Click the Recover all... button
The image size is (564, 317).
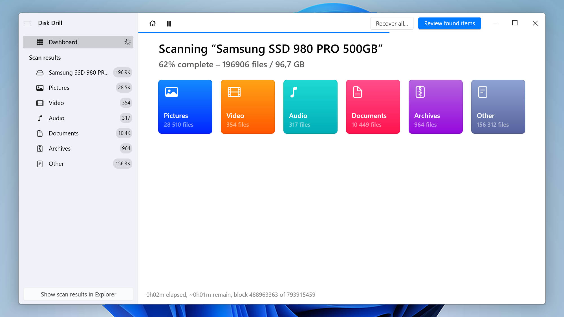392,23
